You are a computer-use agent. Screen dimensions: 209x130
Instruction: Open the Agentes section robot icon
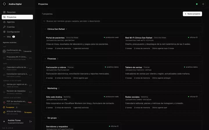point(4,22)
